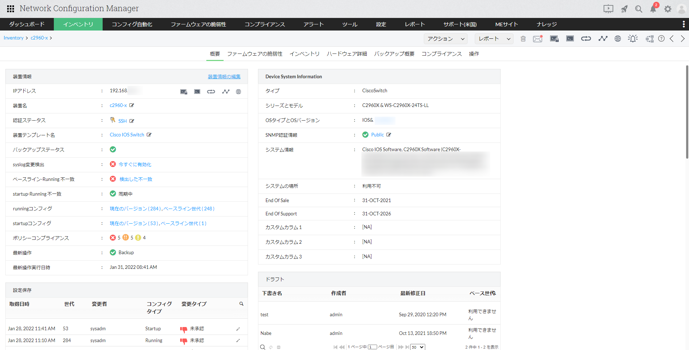Open the コンプライアンス main menu
The height and width of the screenshot is (350, 689).
[264, 24]
